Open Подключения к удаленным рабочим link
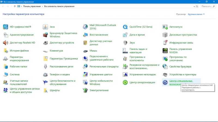Viewport: 218px width, 122px height. pos(101,58)
